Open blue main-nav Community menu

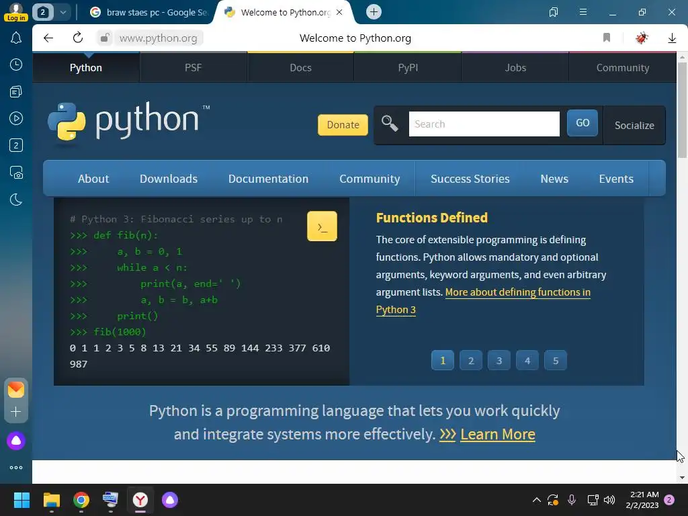click(370, 179)
